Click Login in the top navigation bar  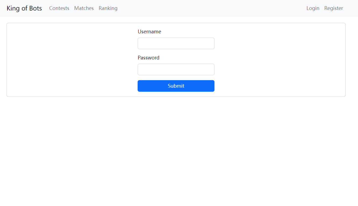pyautogui.click(x=313, y=8)
